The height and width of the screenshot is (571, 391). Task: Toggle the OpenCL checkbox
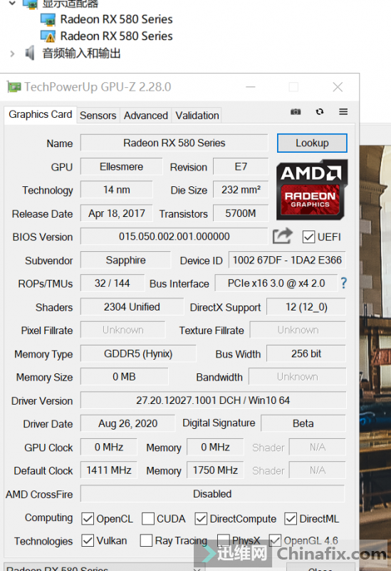coord(88,519)
